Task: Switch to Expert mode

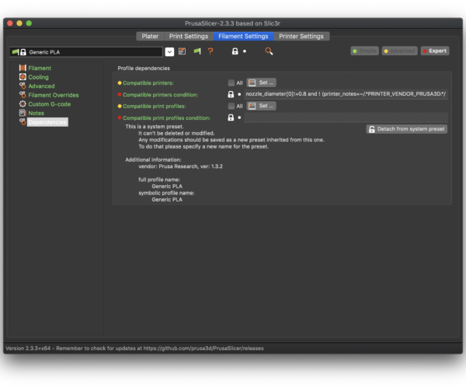Action: (434, 51)
